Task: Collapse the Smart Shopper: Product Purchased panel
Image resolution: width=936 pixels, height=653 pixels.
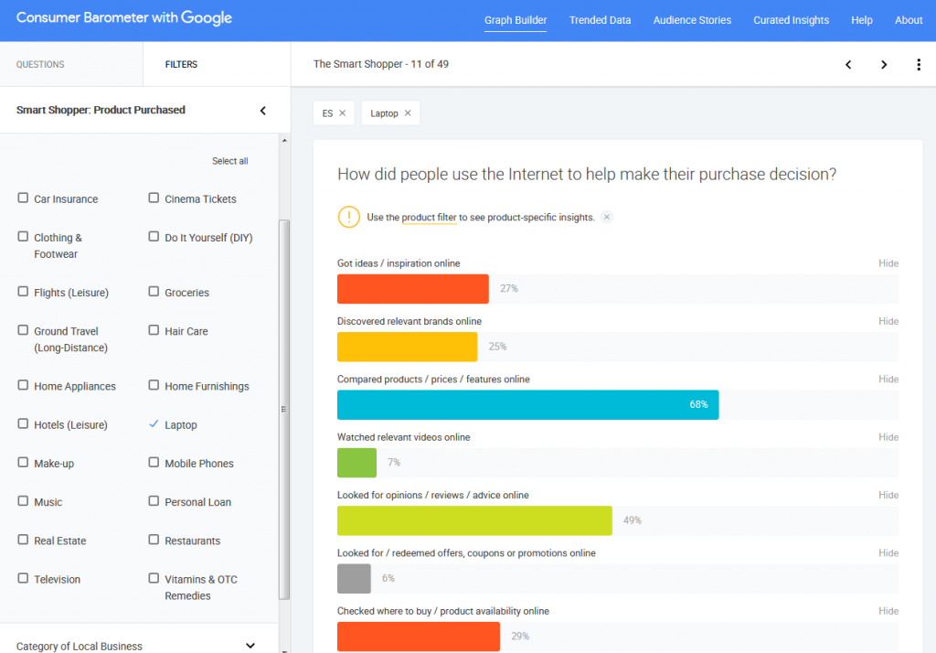Action: (x=263, y=111)
